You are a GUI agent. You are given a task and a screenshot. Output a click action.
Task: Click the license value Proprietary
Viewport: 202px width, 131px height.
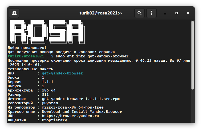tap(54, 120)
